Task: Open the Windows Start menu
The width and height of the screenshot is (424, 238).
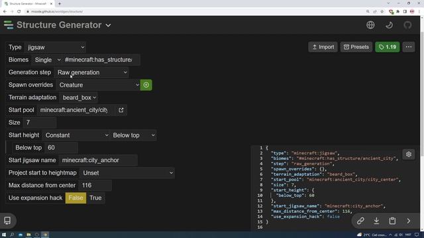Action: pos(4,235)
